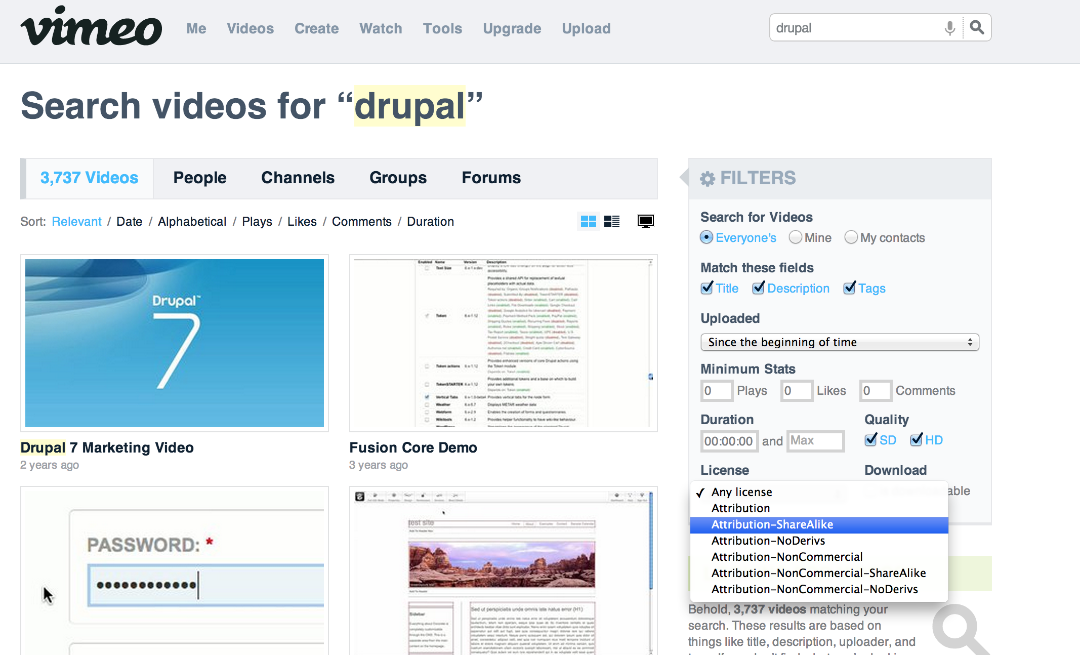
Task: Sort results by Relevant
Action: (x=76, y=222)
